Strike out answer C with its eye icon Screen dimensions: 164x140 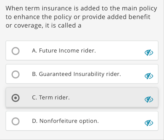click(148, 100)
